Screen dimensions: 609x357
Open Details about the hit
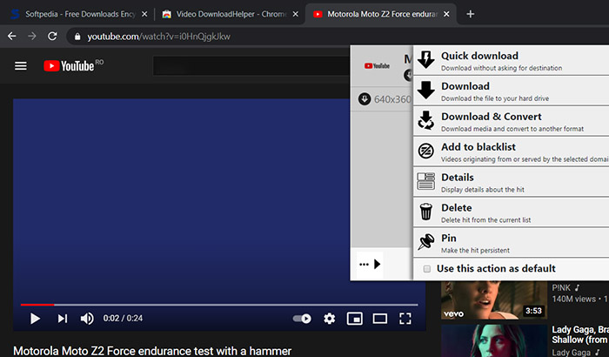[x=512, y=182]
